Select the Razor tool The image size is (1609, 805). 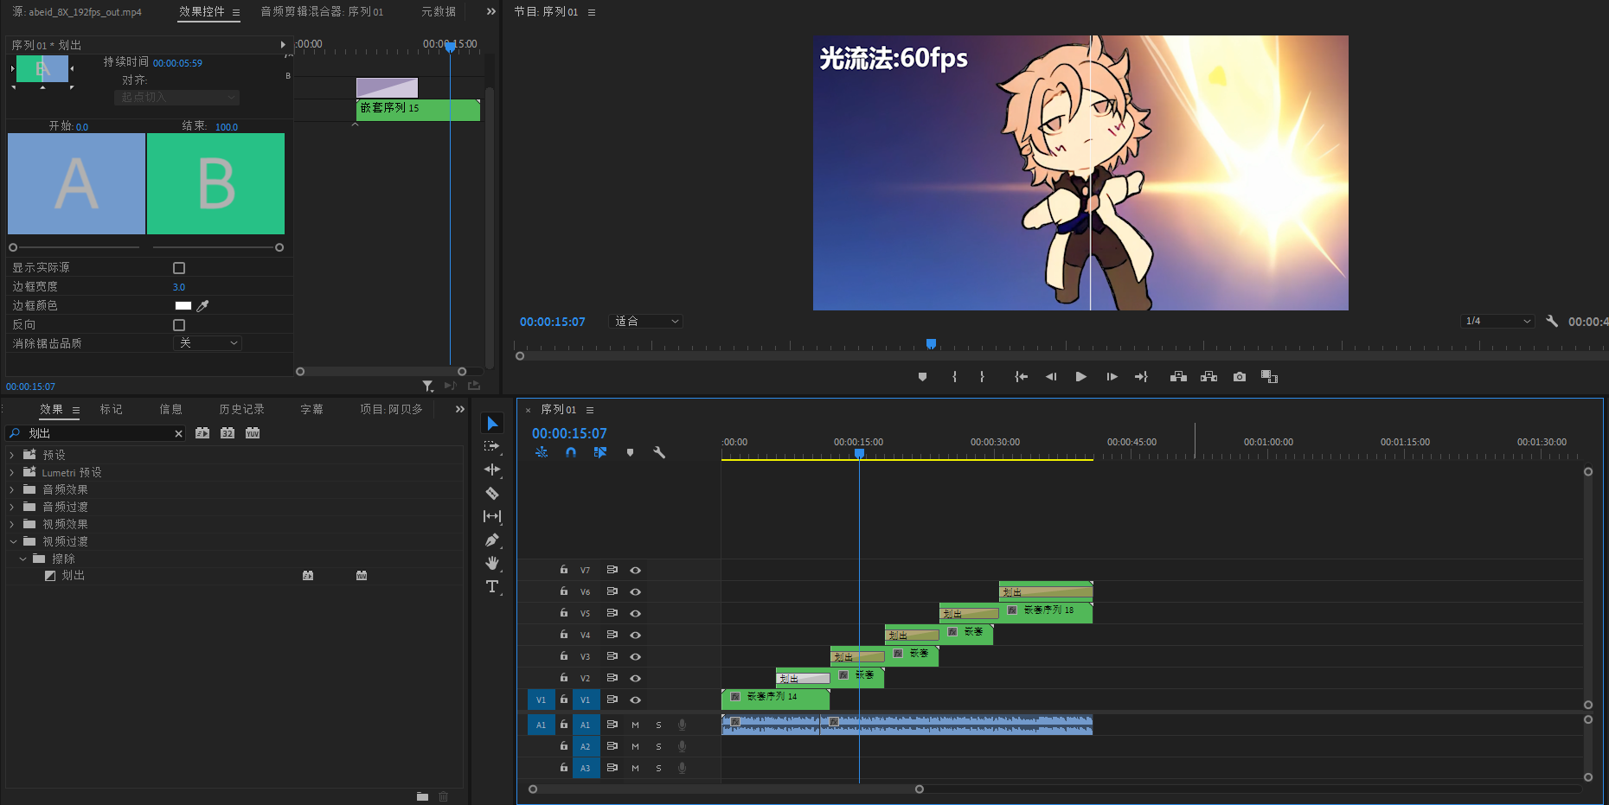click(492, 493)
